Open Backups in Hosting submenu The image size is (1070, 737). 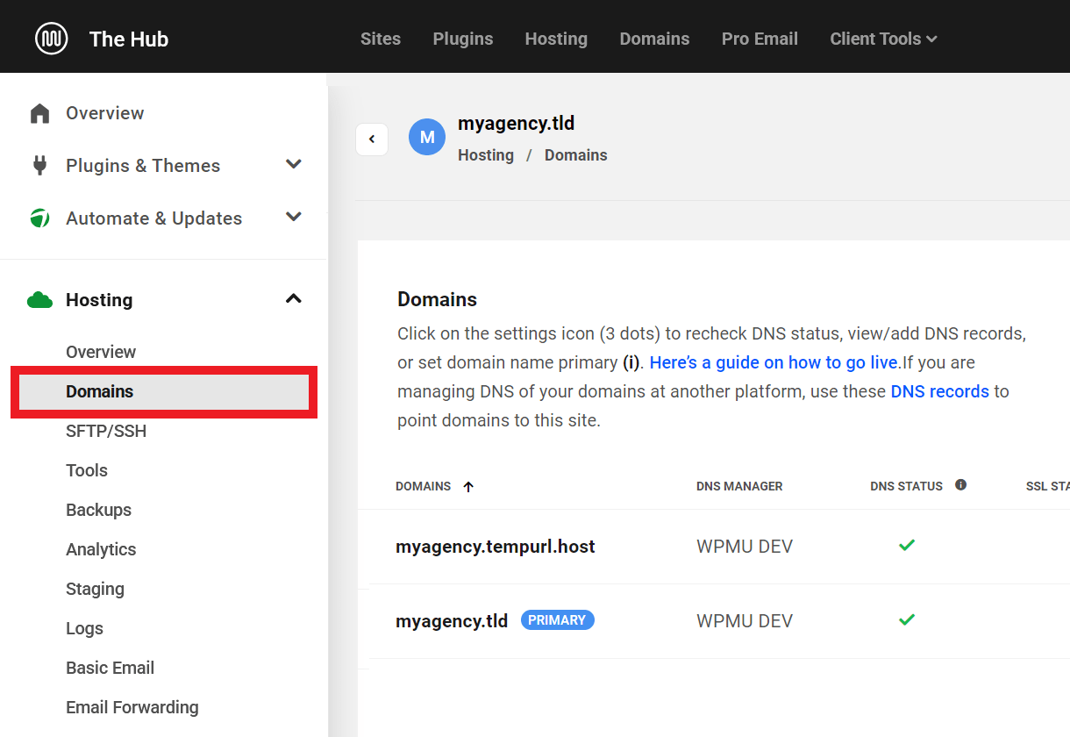point(98,510)
